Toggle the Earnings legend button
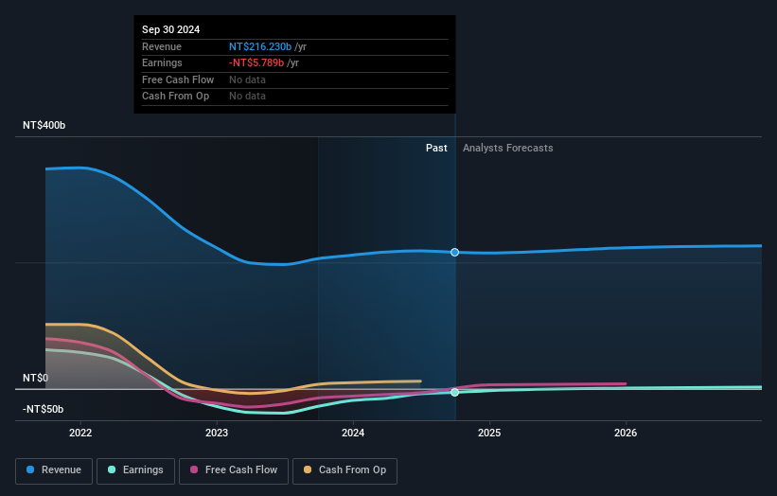Image resolution: width=777 pixels, height=496 pixels. coord(135,470)
